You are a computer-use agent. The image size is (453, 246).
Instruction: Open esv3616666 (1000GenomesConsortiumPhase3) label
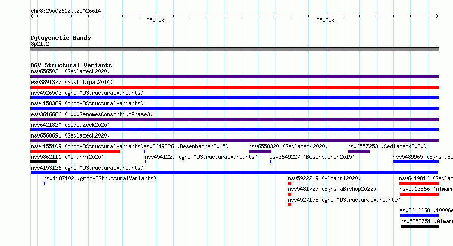[x=92, y=114]
